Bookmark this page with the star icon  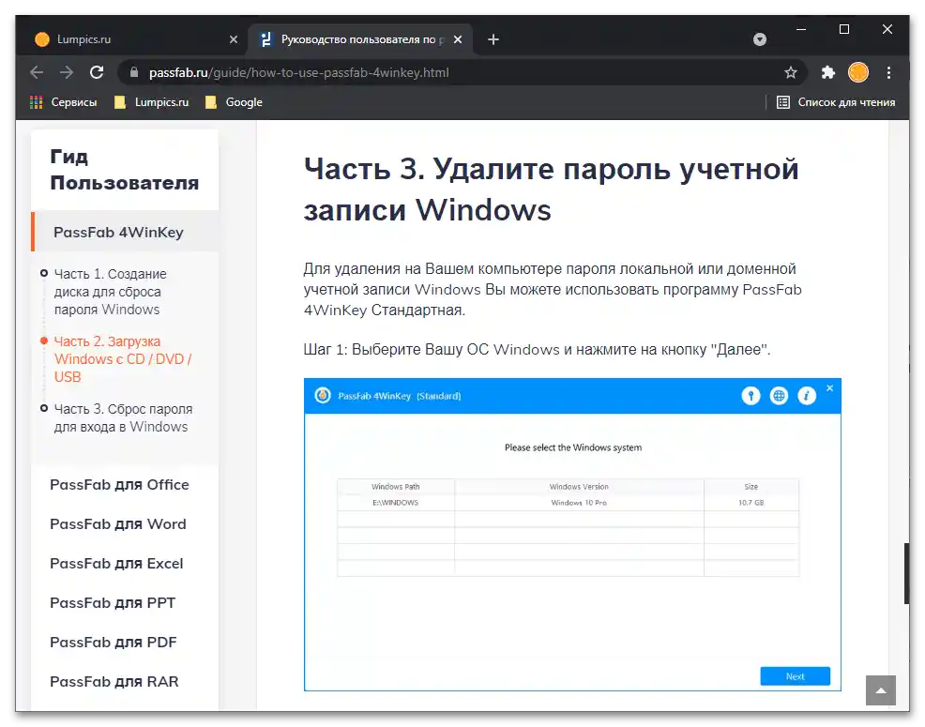pos(791,72)
